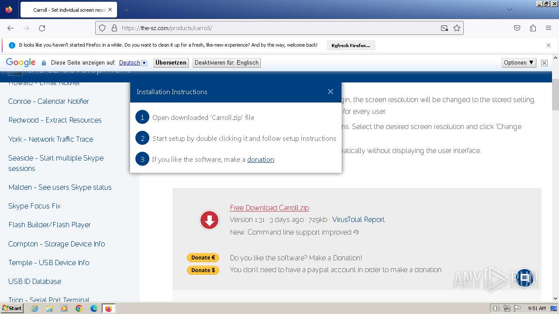
Task: Open media player taskbar icon
Action: coord(64,308)
